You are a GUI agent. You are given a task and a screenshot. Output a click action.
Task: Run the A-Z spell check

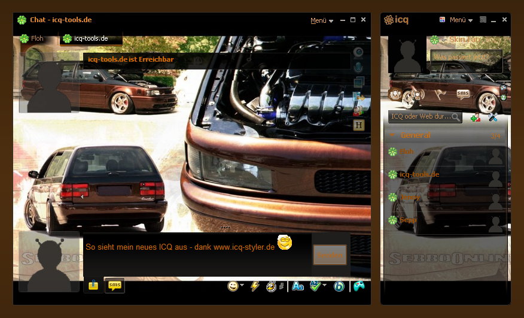click(315, 286)
